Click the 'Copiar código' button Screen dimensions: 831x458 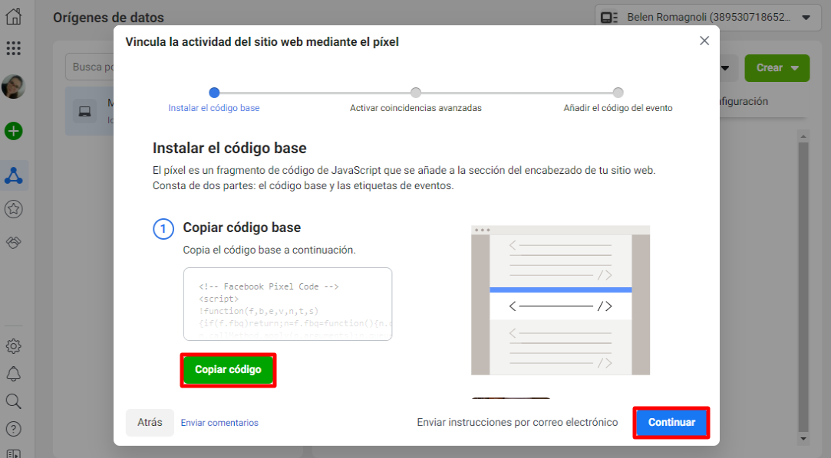229,370
